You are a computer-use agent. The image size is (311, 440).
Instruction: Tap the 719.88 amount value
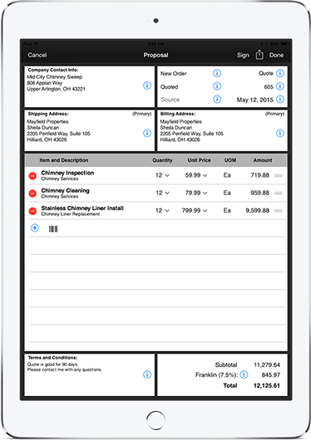tap(259, 175)
